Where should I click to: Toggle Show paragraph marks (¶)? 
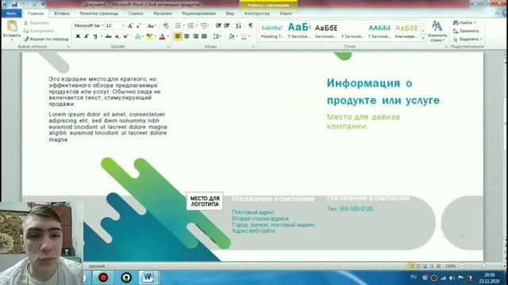(x=251, y=25)
